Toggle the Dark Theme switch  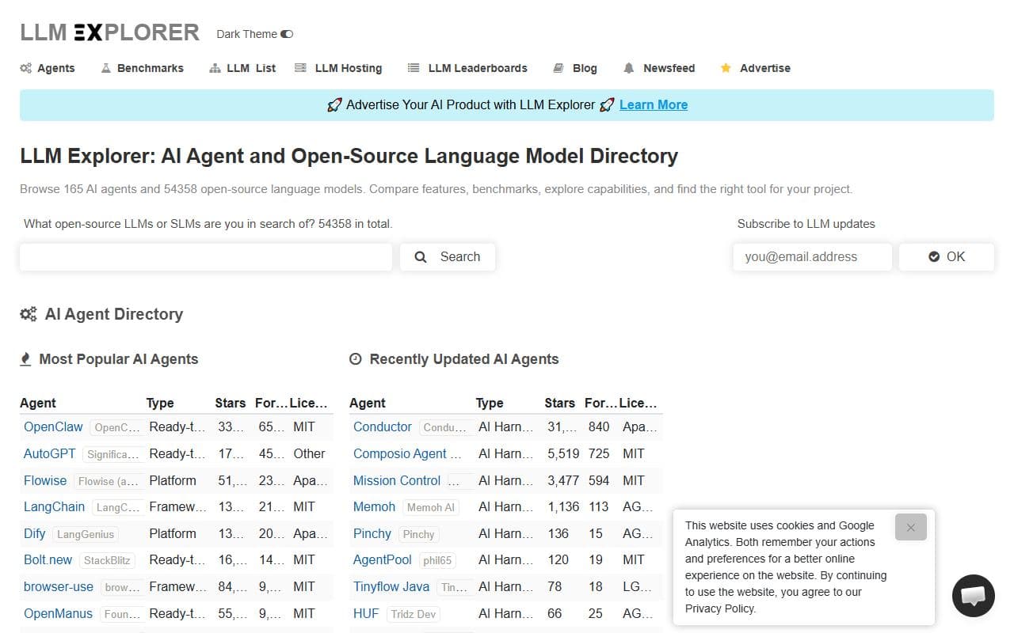pos(287,34)
